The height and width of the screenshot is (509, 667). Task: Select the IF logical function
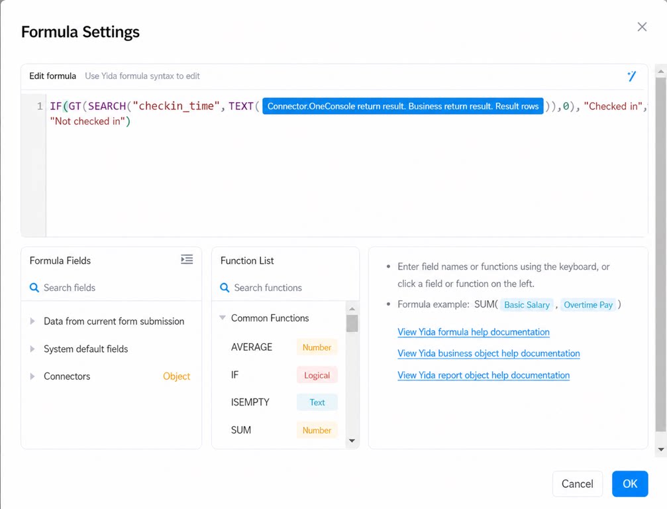[x=283, y=375]
